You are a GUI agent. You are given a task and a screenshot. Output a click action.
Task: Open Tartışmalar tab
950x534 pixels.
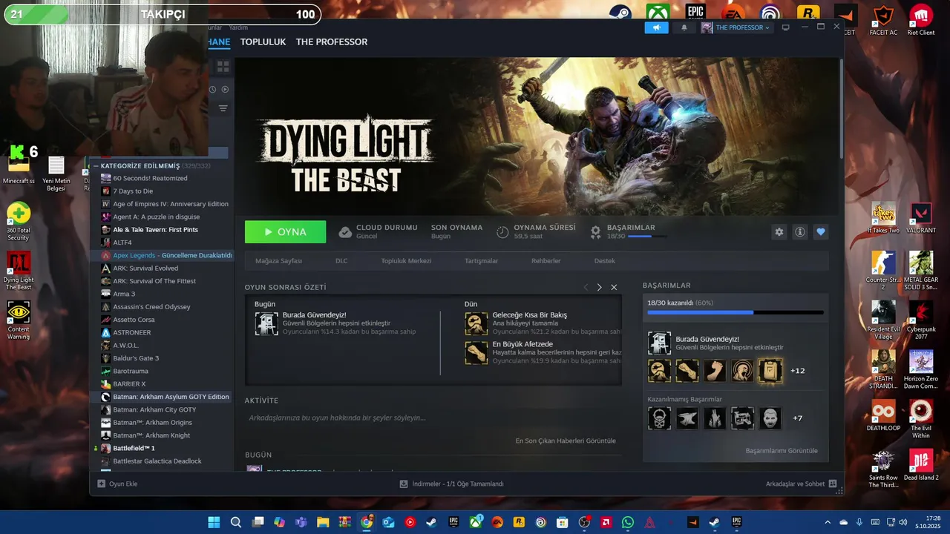coord(481,261)
